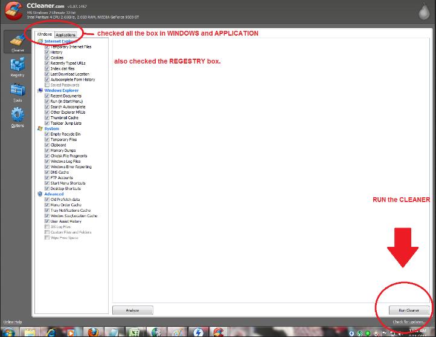Toggle Index.dat files checkbox
This screenshot has height=337, width=436.
click(47, 68)
